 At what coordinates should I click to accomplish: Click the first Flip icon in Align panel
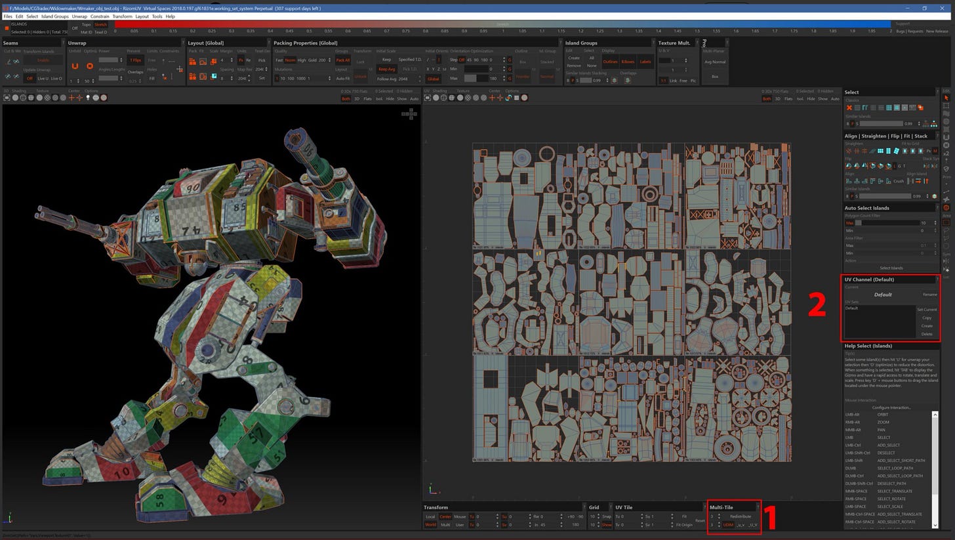pos(849,166)
